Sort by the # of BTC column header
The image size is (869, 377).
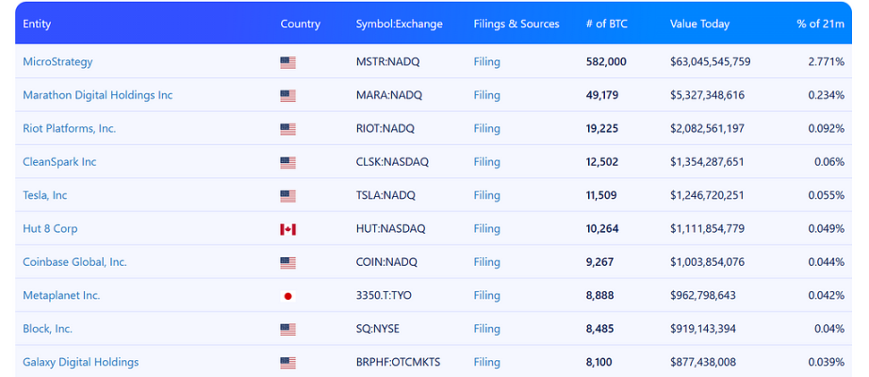coord(606,24)
